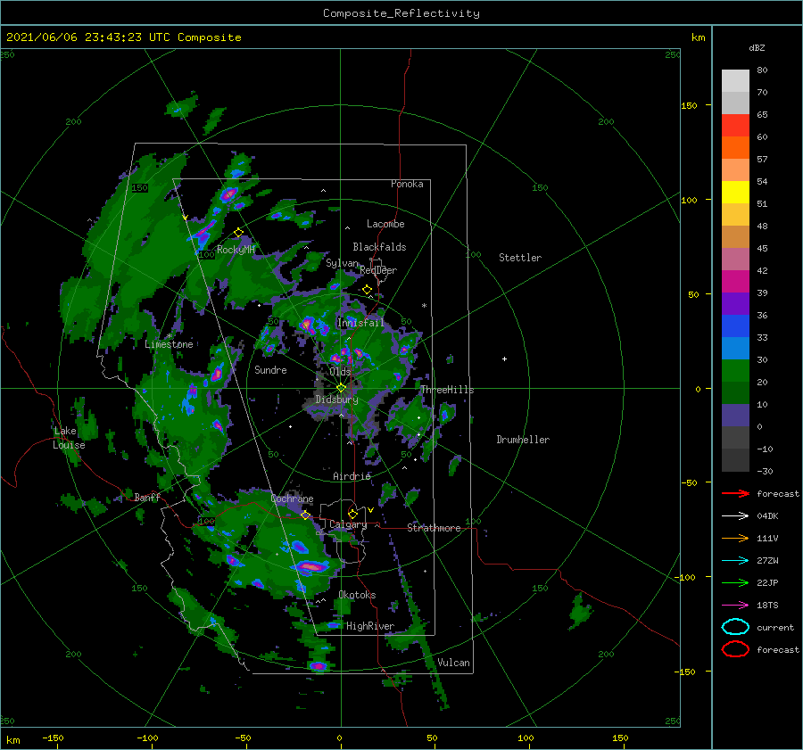Click the yellow radar-center diamond between Olds and Didsbury
The height and width of the screenshot is (750, 803).
coord(341,388)
